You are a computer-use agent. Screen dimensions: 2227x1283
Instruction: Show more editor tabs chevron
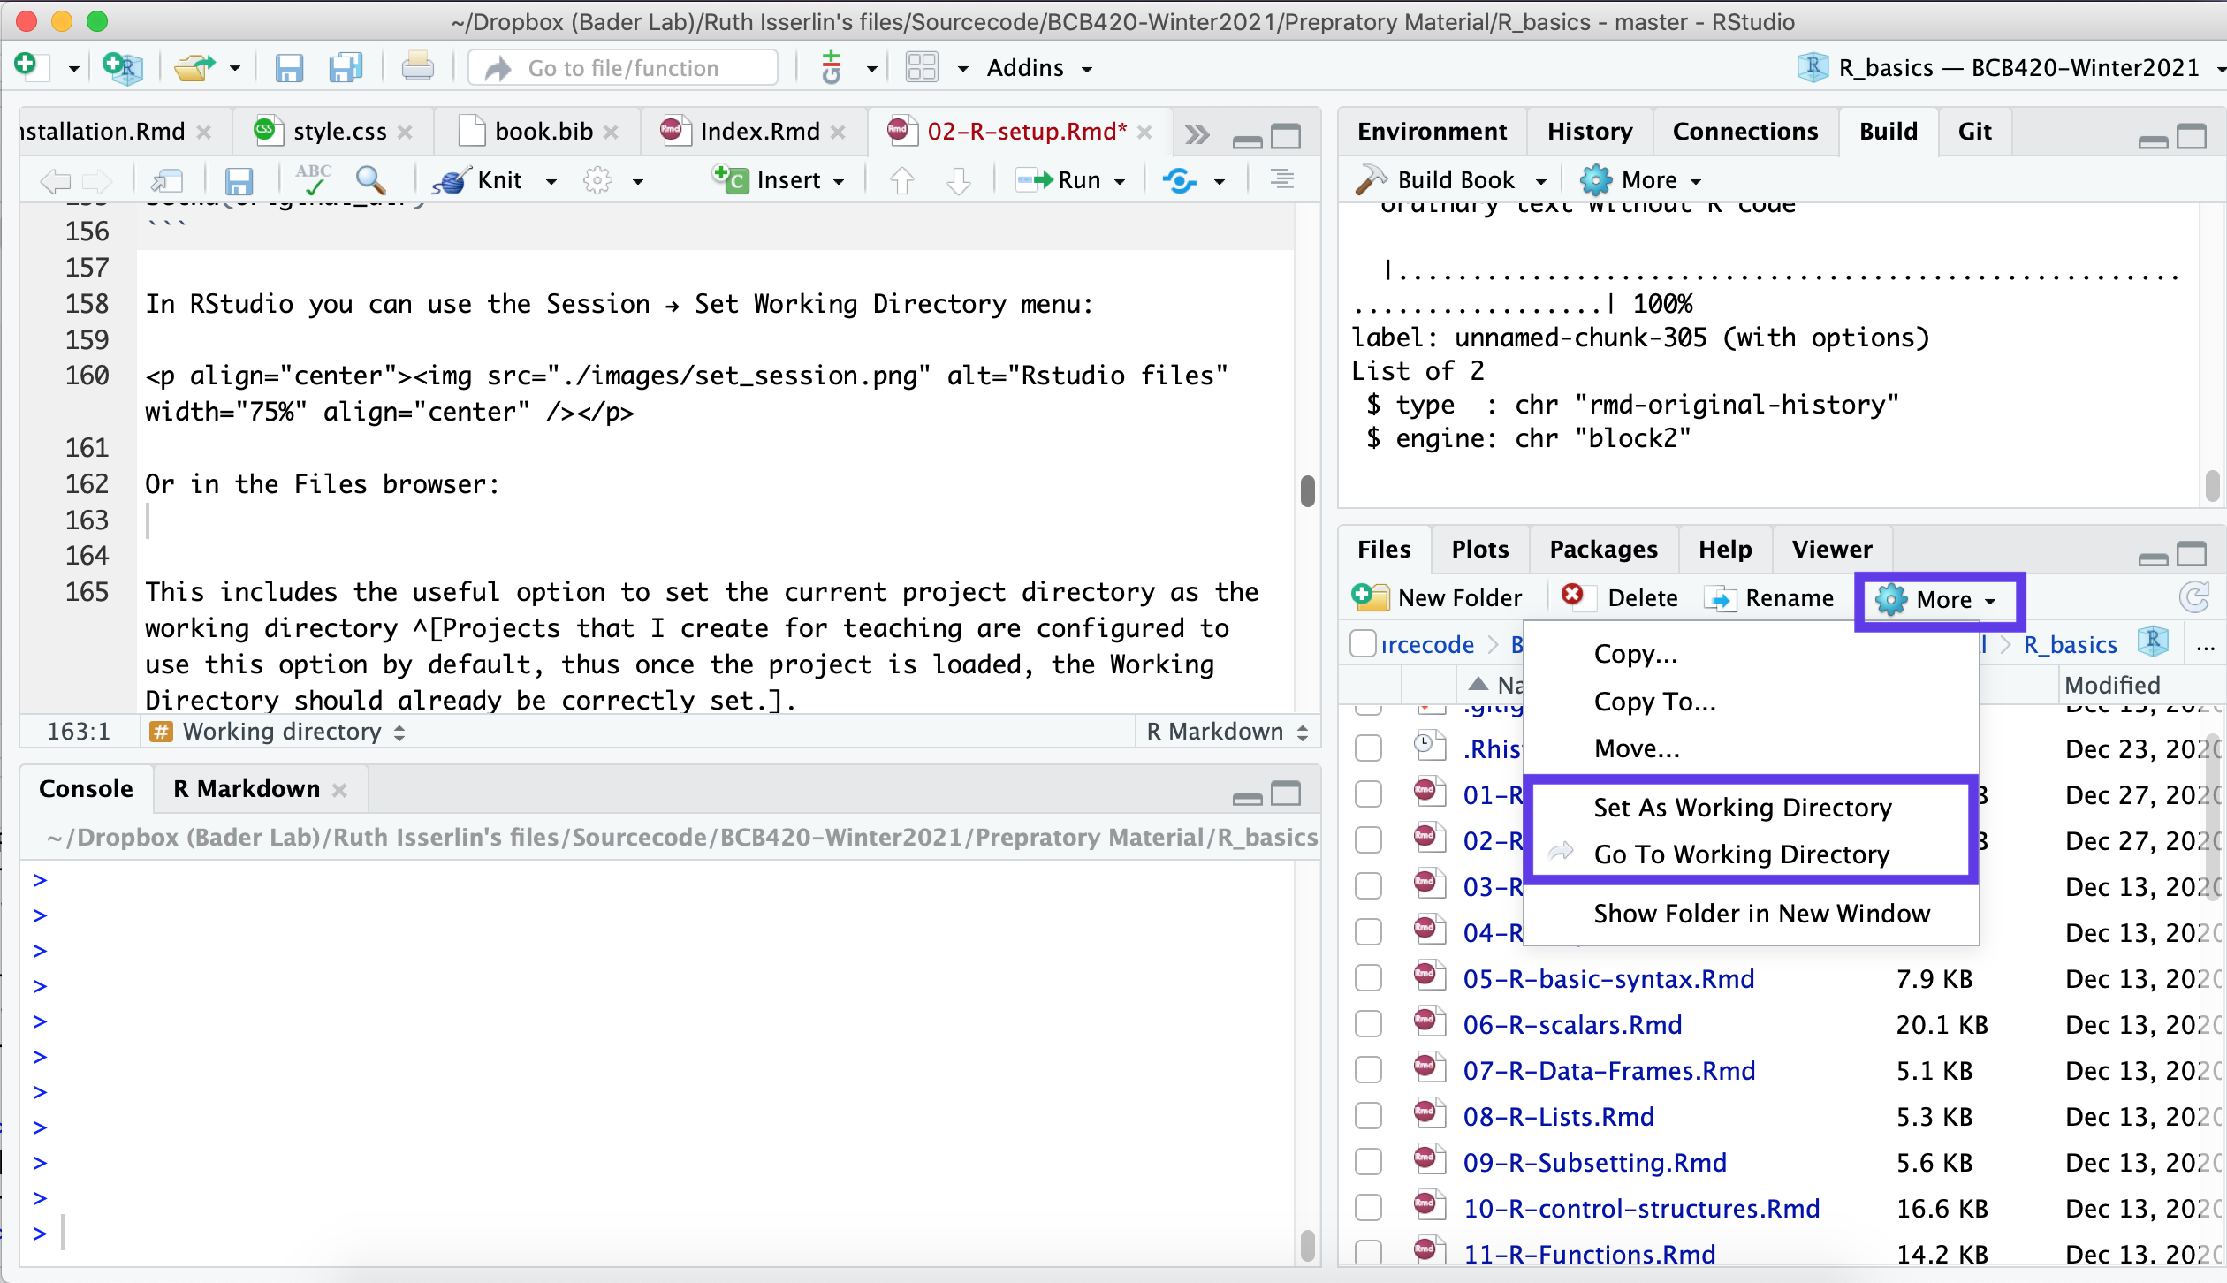pos(1197,135)
